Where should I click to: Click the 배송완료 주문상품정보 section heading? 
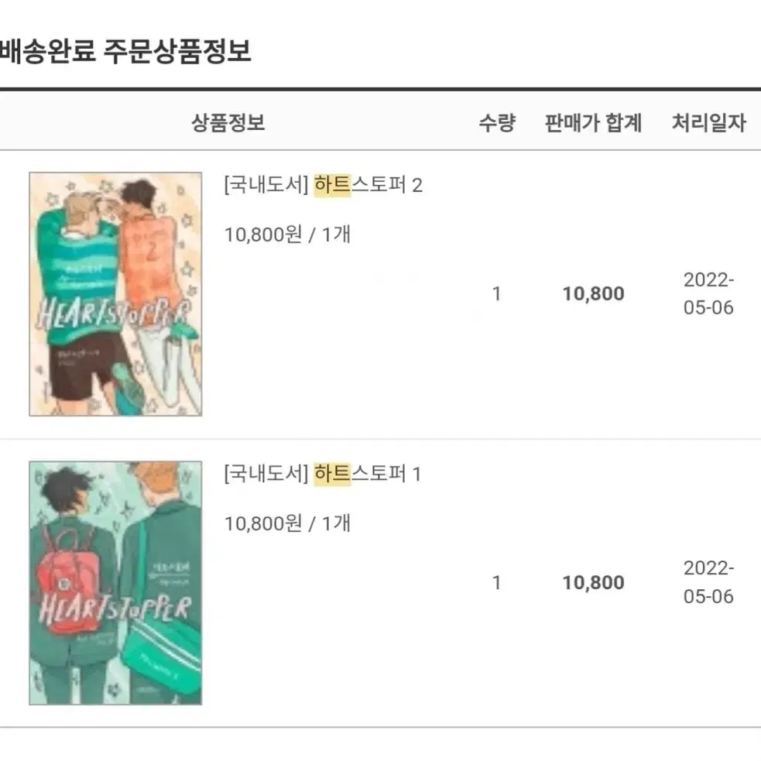coord(125,51)
